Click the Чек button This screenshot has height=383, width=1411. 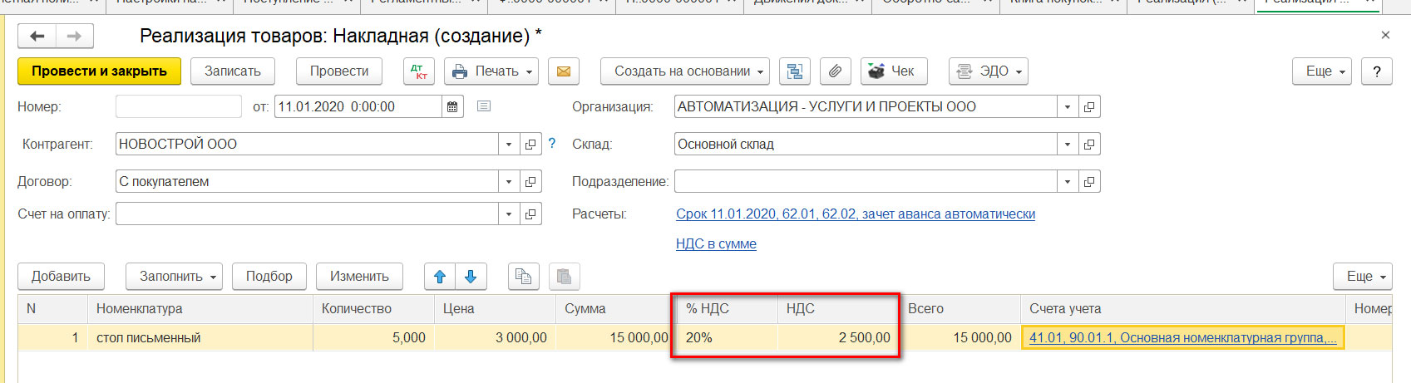coord(893,71)
